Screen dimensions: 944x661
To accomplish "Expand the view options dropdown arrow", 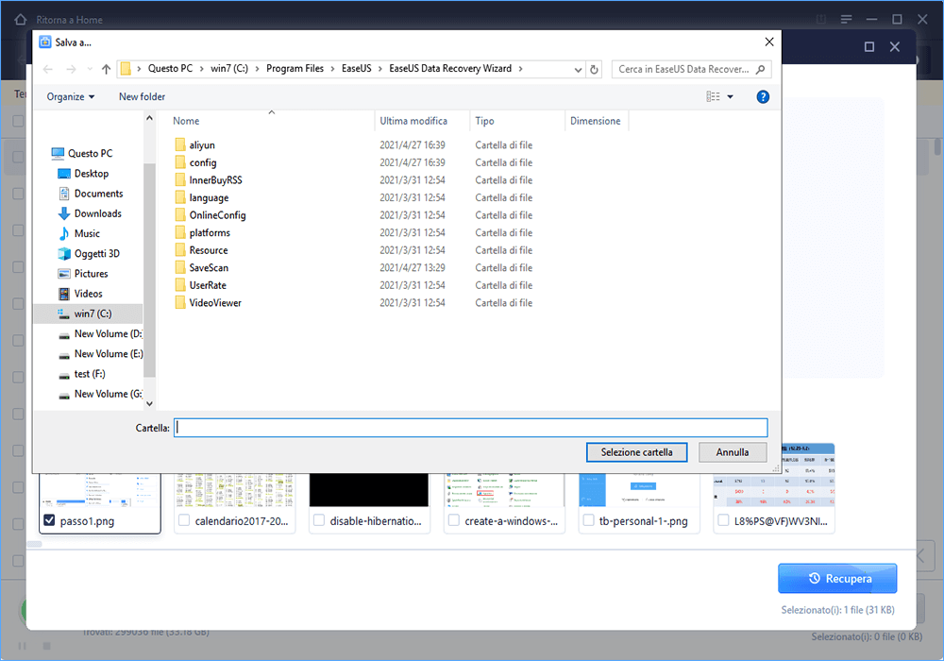I will click(x=731, y=97).
